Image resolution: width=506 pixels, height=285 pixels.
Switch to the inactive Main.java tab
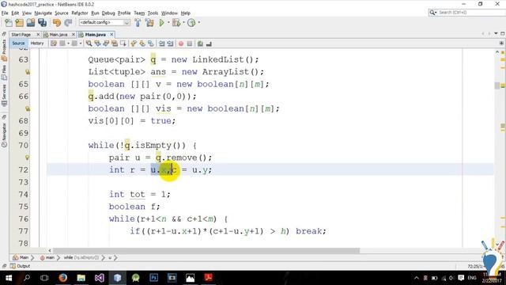coord(59,35)
